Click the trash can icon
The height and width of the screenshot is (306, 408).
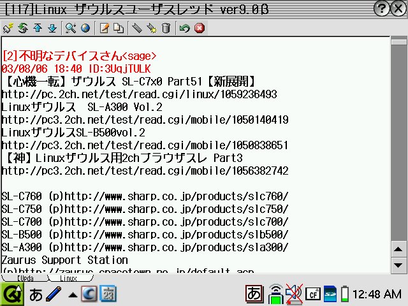click(x=166, y=28)
